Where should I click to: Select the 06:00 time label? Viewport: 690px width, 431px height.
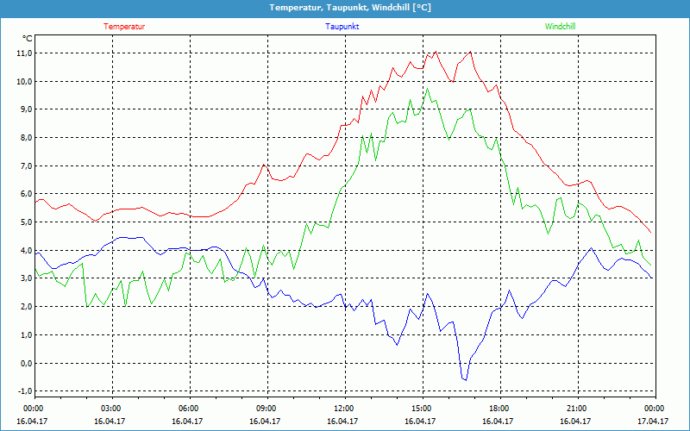[x=189, y=409]
